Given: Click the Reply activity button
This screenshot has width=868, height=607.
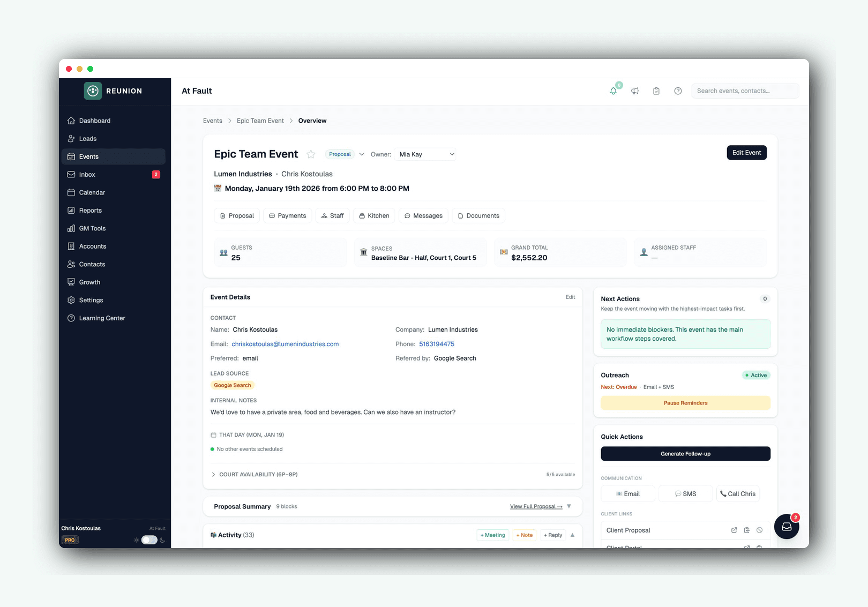Looking at the screenshot, I should [x=553, y=535].
